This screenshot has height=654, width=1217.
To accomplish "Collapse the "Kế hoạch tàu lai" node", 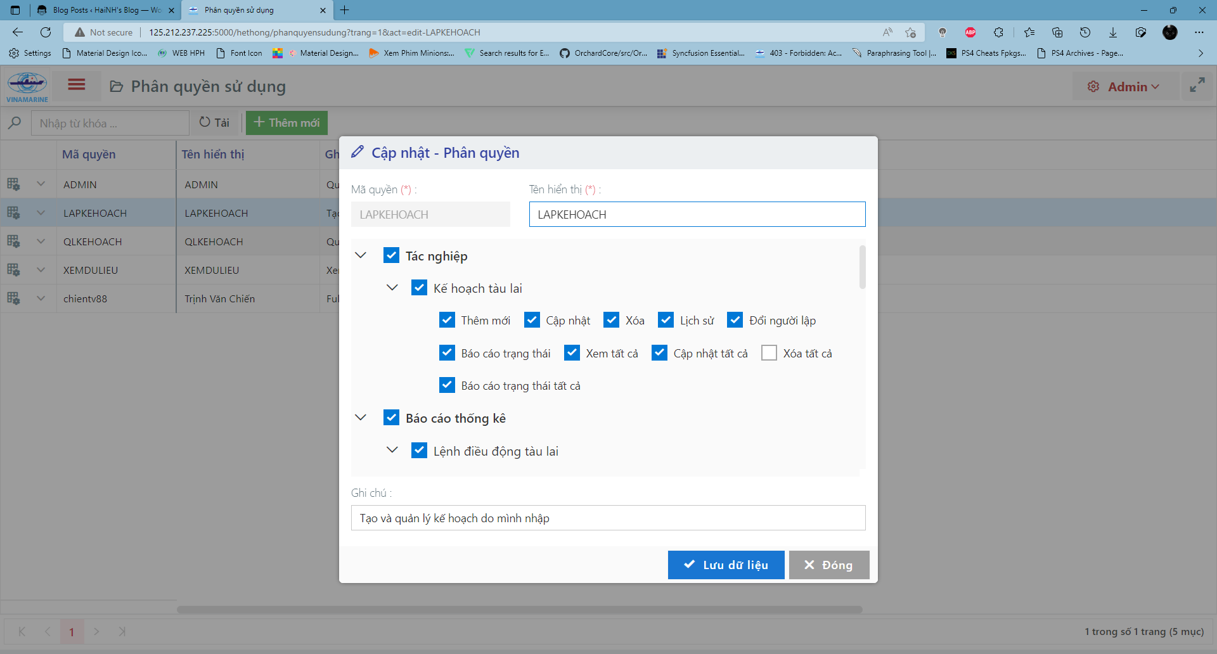I will [392, 288].
